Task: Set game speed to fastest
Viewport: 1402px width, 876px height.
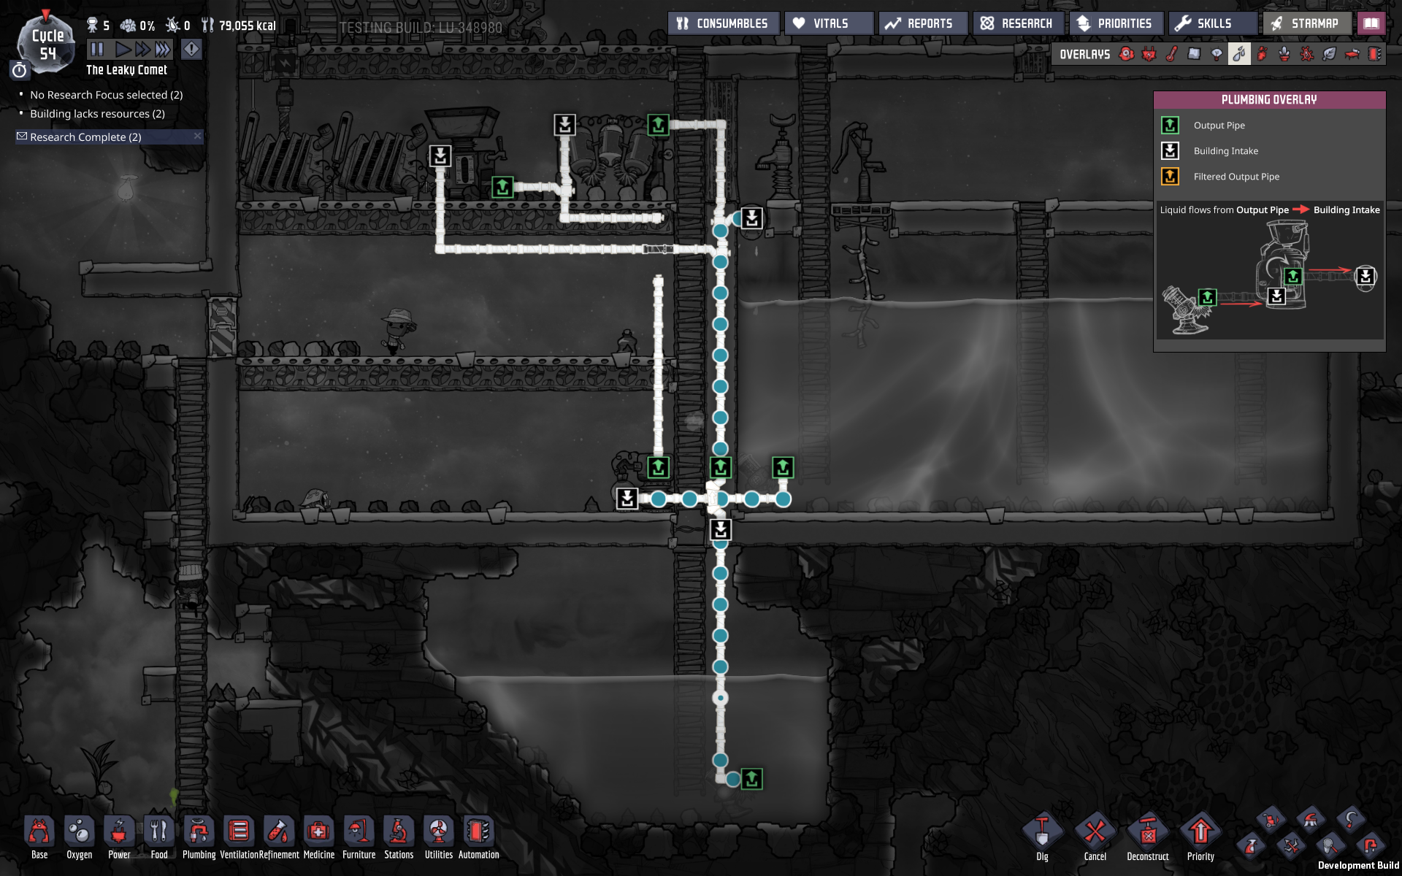Action: [x=162, y=49]
